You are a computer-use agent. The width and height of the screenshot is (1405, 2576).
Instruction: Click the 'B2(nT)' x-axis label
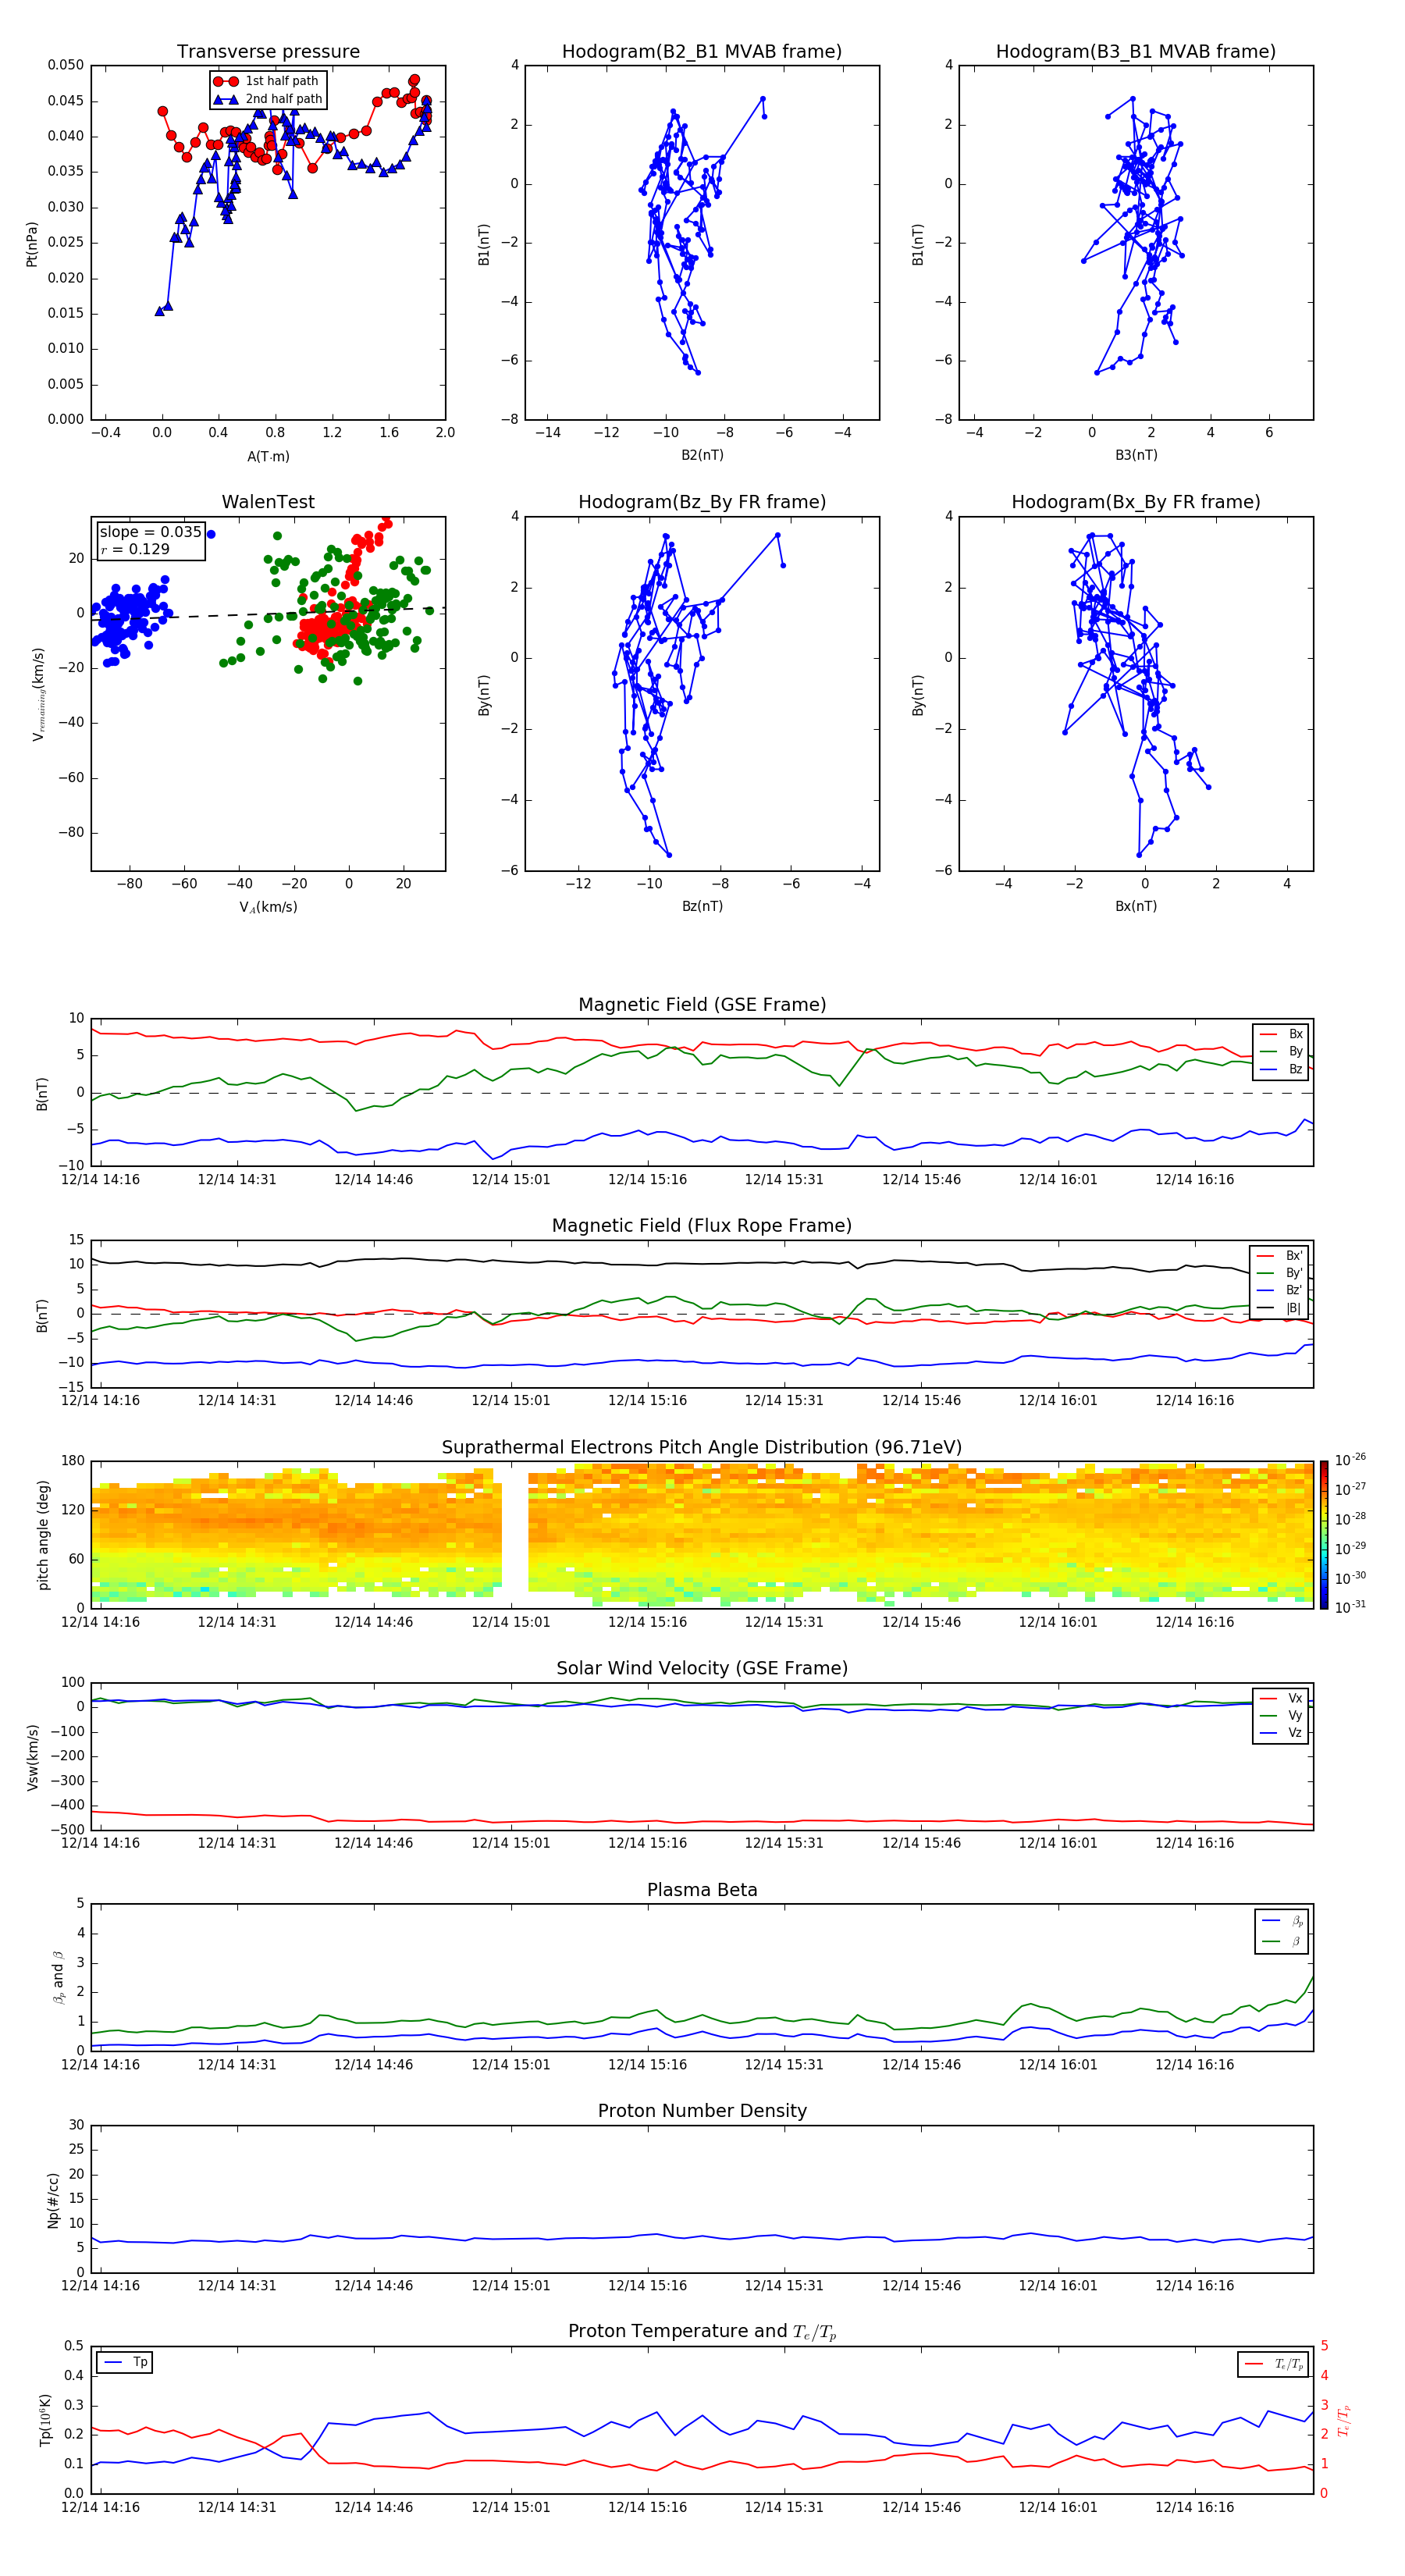(x=702, y=455)
